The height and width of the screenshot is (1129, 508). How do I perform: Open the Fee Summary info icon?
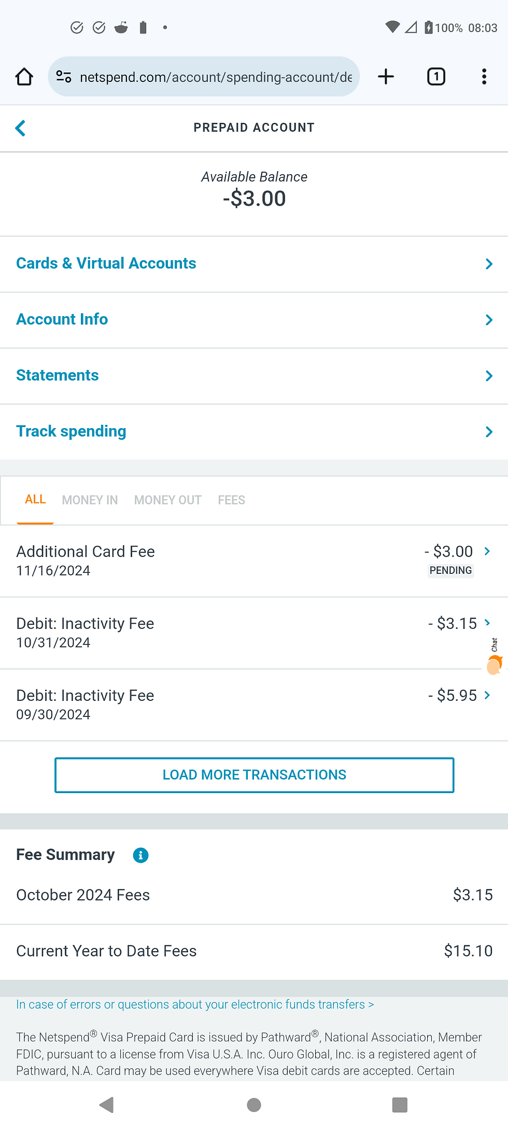tap(140, 855)
